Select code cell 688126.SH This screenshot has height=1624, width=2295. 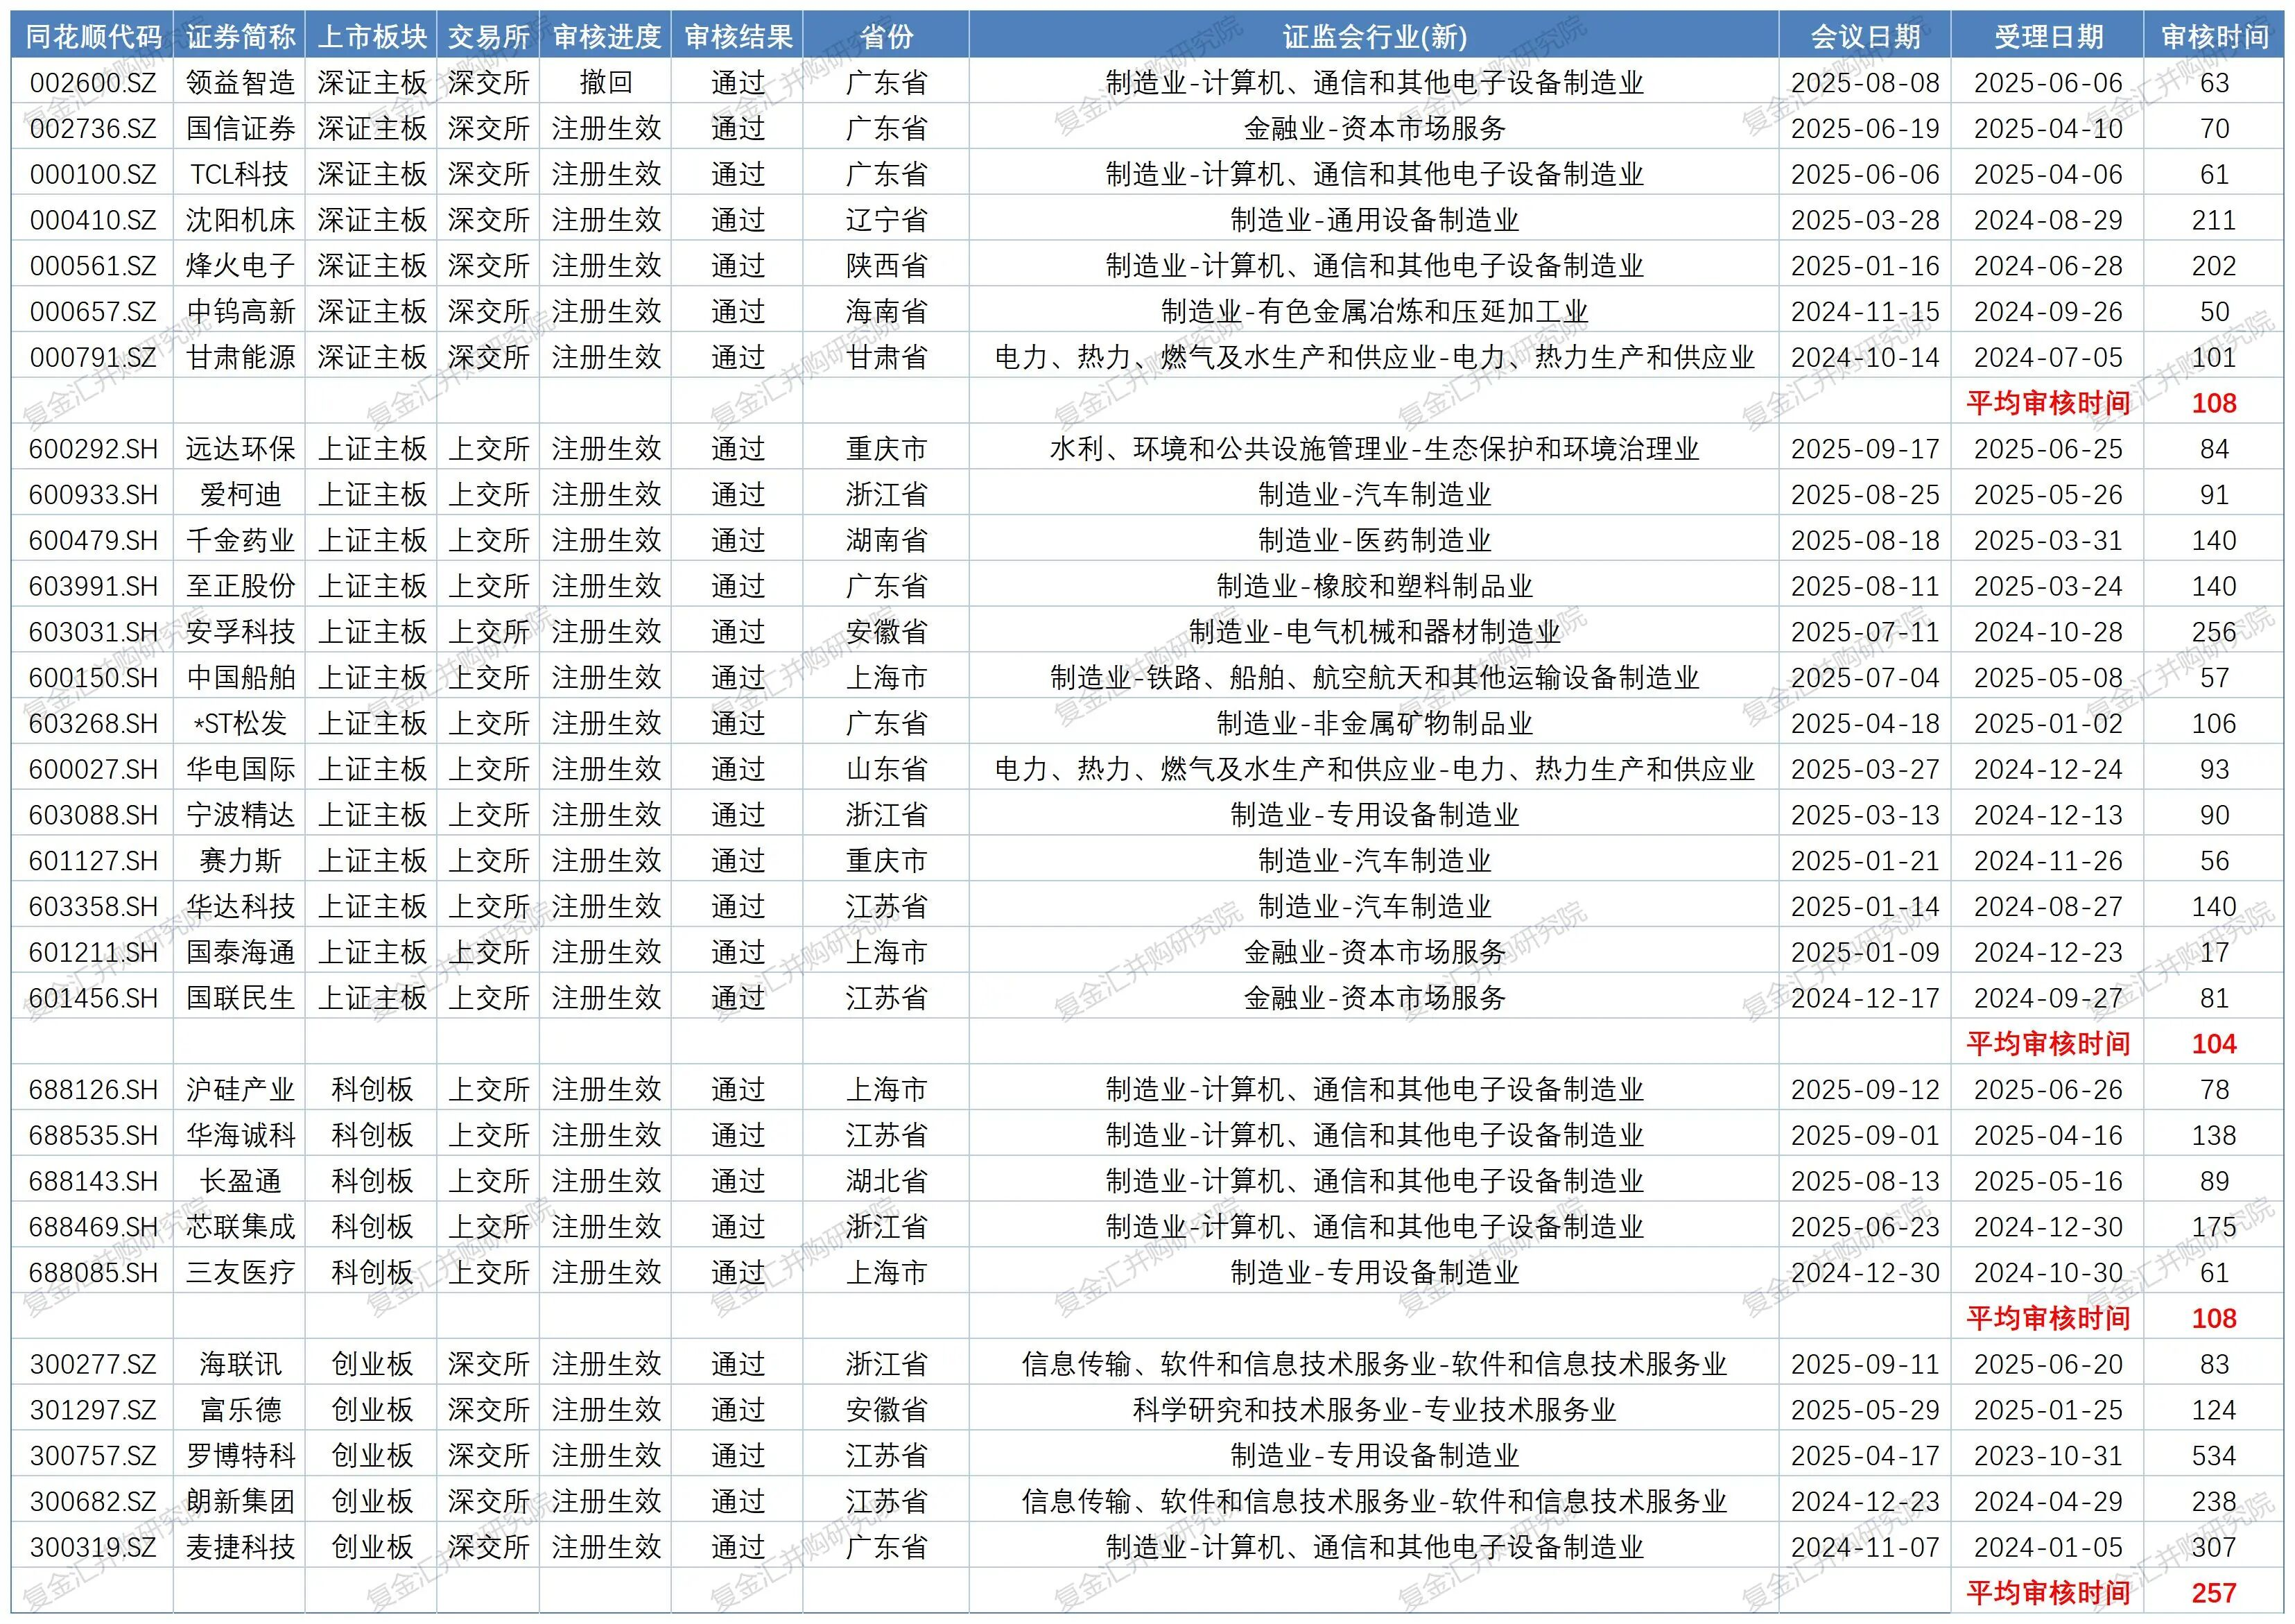(x=93, y=1090)
